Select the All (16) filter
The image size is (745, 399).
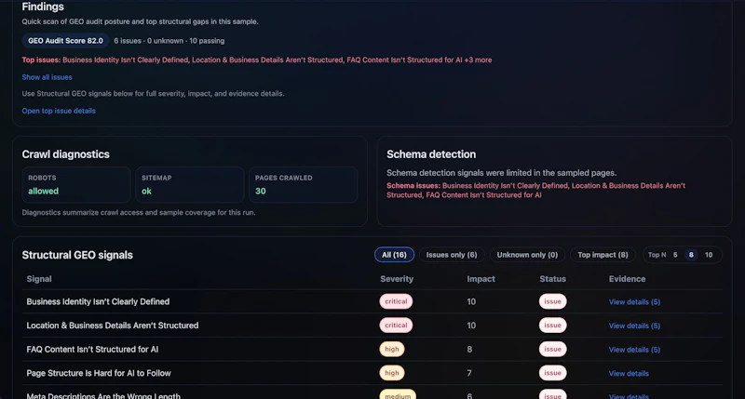click(x=394, y=255)
